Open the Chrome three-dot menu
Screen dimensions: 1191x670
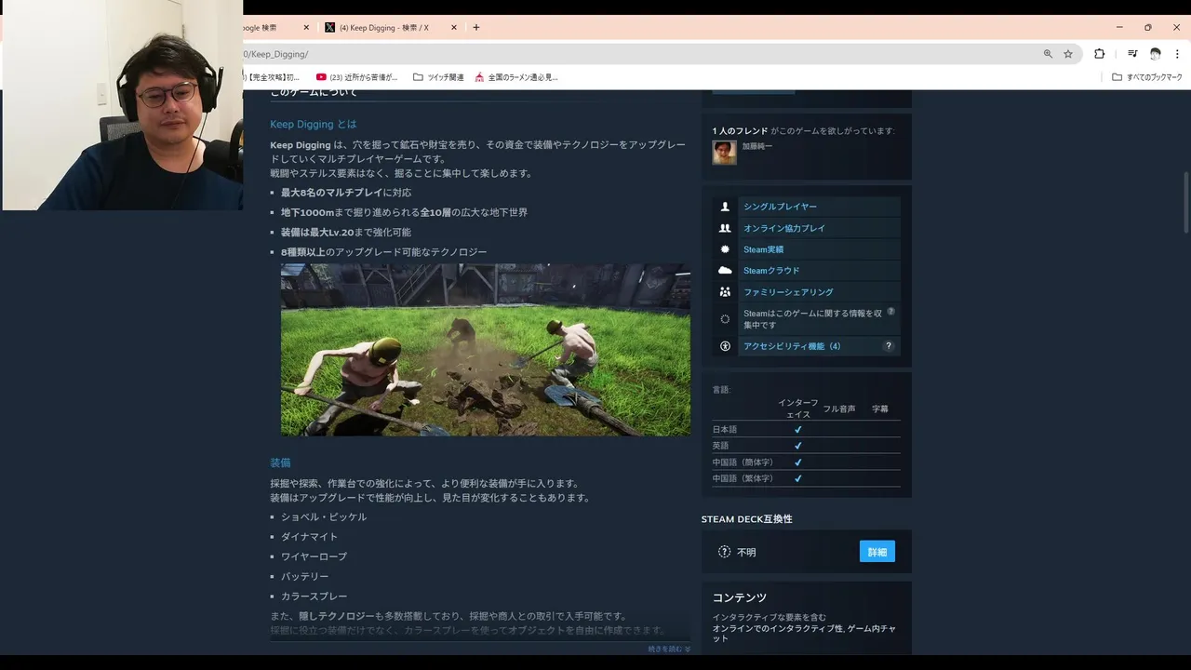(x=1177, y=54)
